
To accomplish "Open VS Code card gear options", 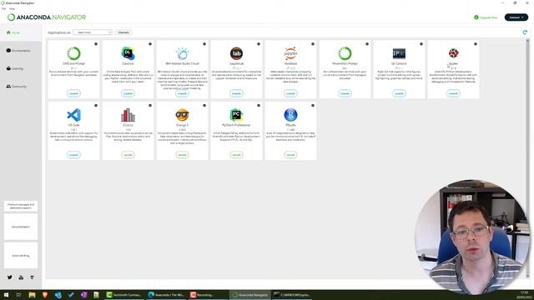I will click(96, 106).
